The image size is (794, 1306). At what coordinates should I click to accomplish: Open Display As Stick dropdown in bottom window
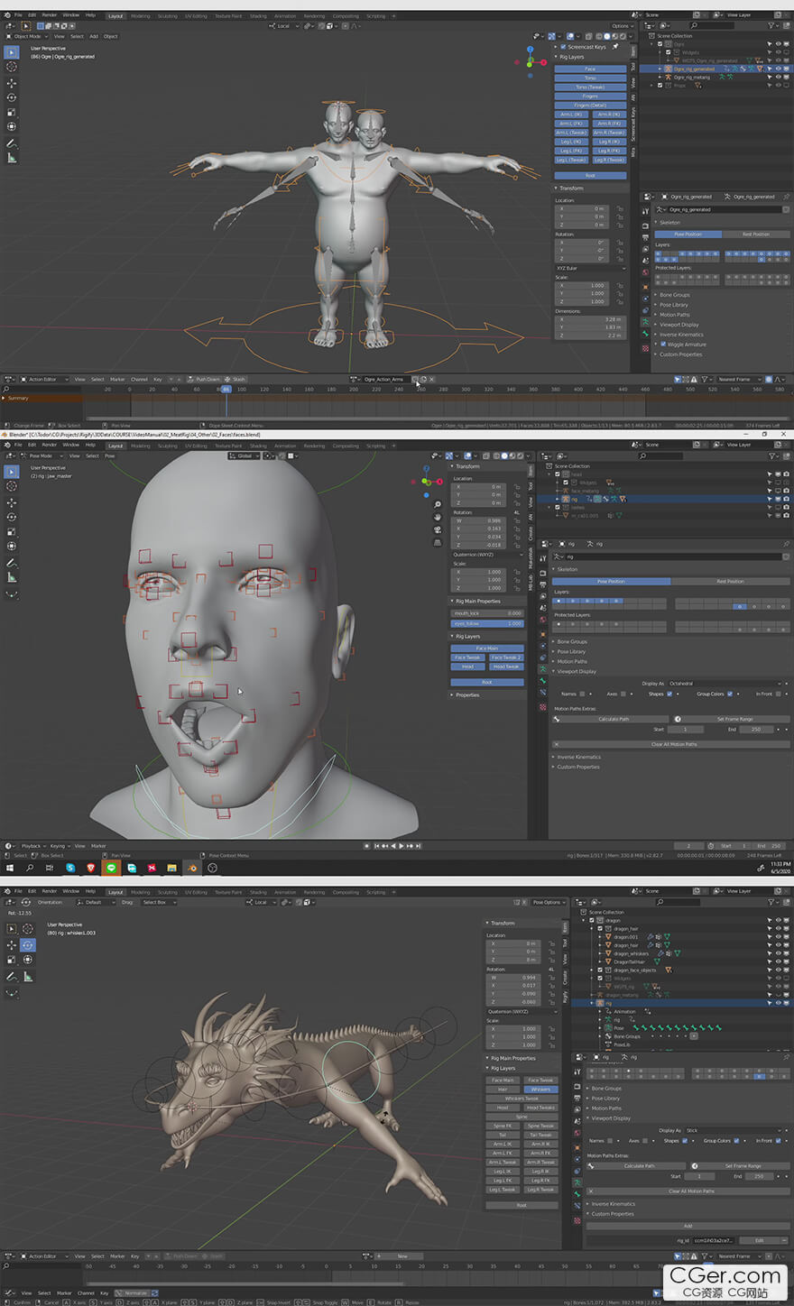tap(734, 1130)
